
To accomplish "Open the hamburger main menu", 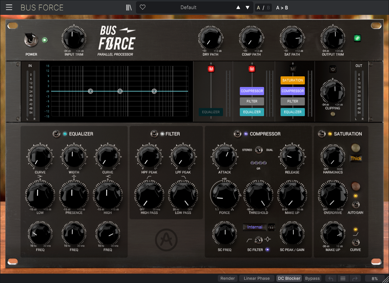I will [9, 7].
